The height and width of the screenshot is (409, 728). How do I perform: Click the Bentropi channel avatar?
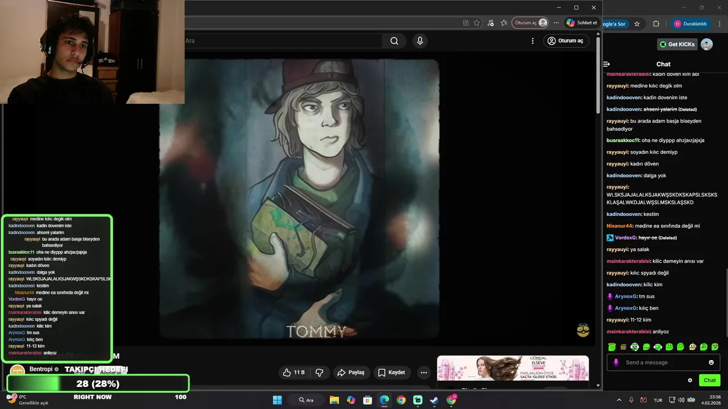pyautogui.click(x=17, y=371)
